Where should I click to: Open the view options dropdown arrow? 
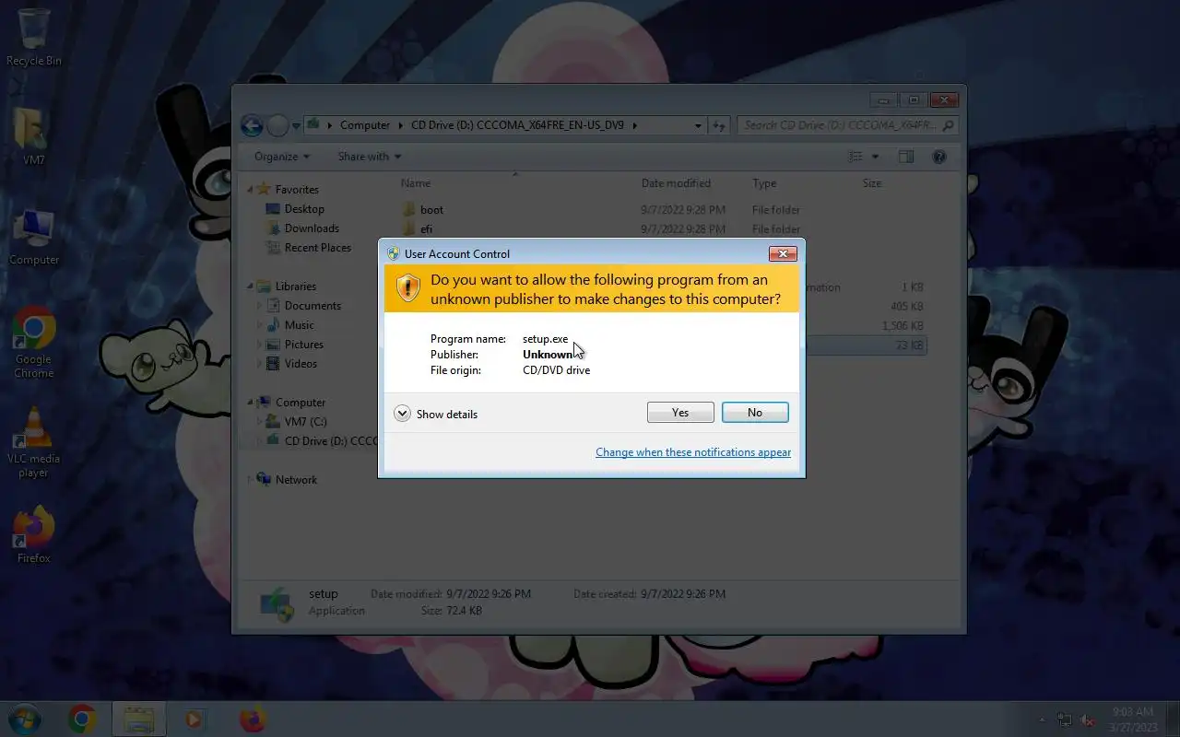point(875,157)
